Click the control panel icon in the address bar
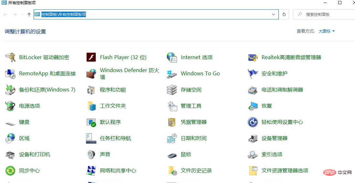Screen dimensions: 355x183 37,14
